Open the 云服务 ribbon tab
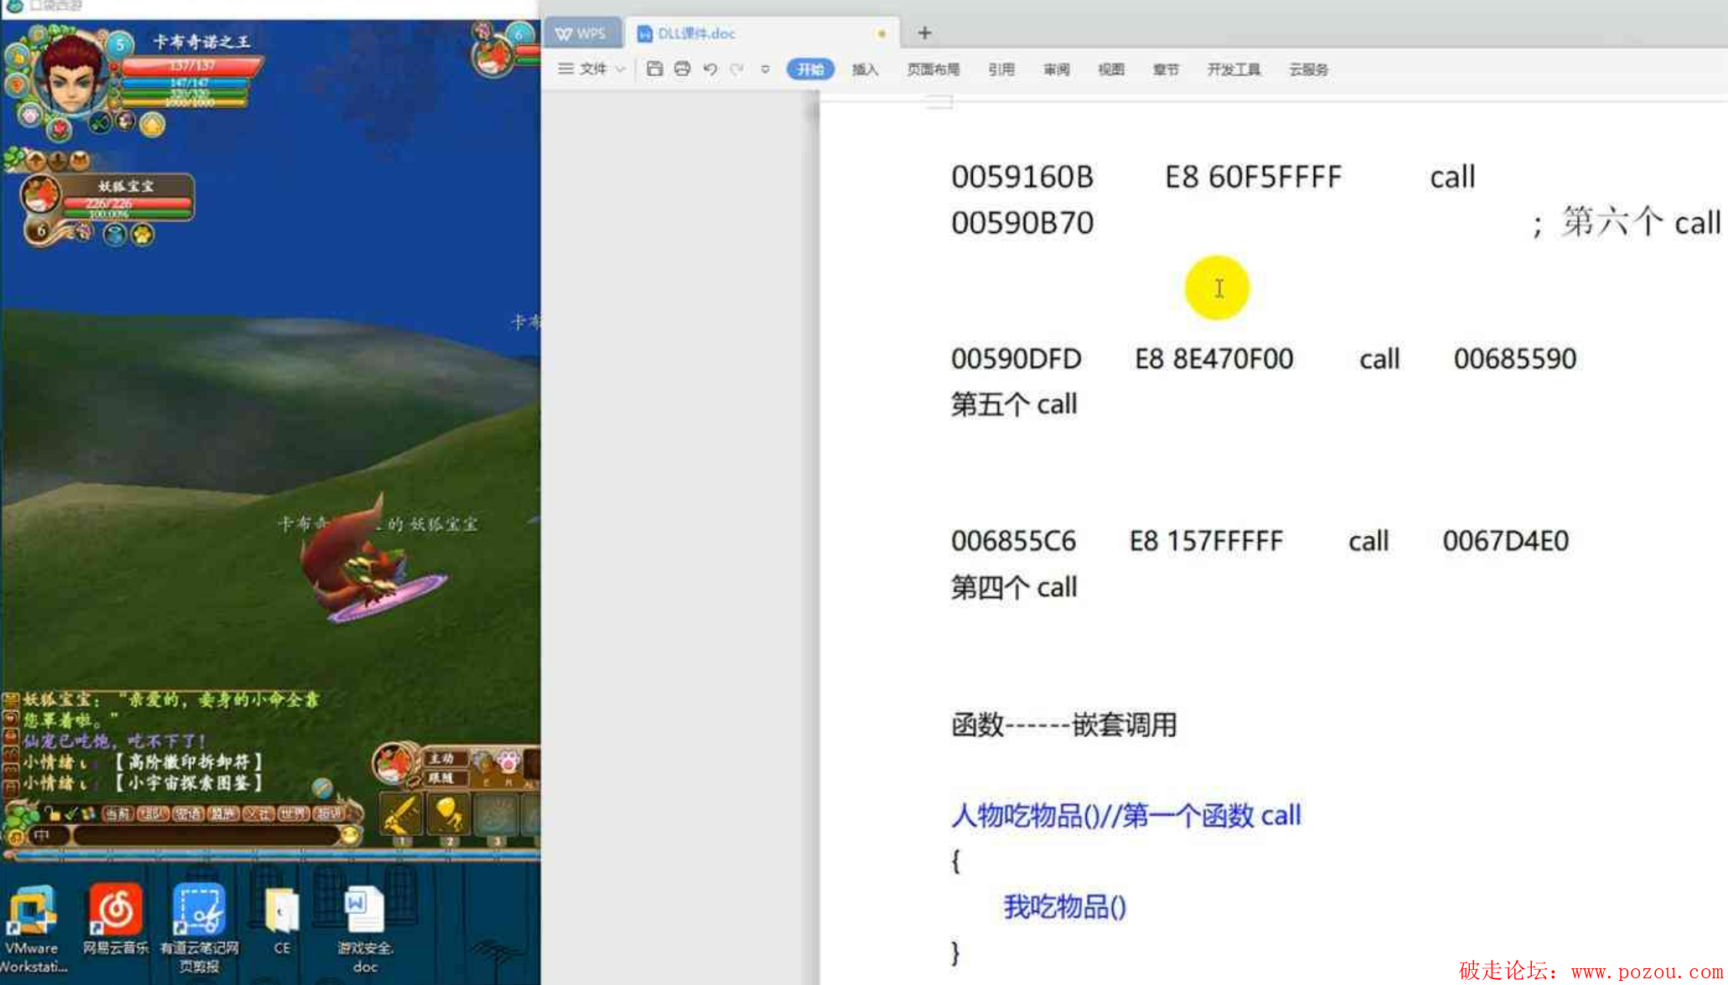 [1308, 70]
